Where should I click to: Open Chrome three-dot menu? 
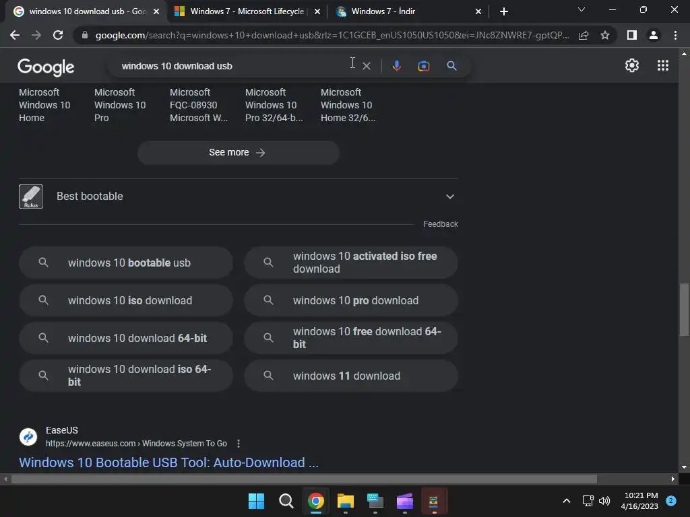coord(675,35)
